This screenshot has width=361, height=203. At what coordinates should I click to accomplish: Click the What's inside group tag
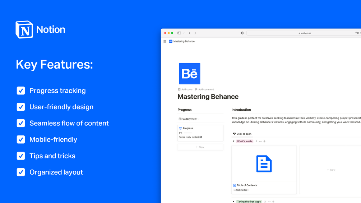(x=245, y=141)
